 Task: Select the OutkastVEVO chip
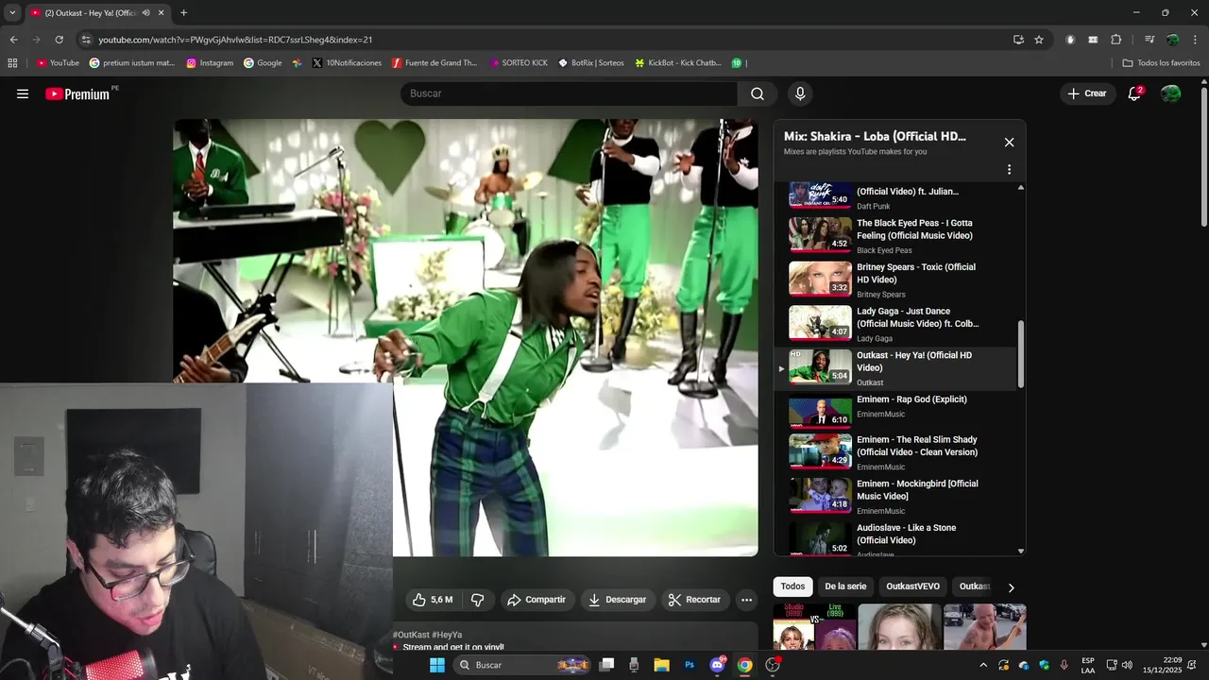(x=912, y=586)
